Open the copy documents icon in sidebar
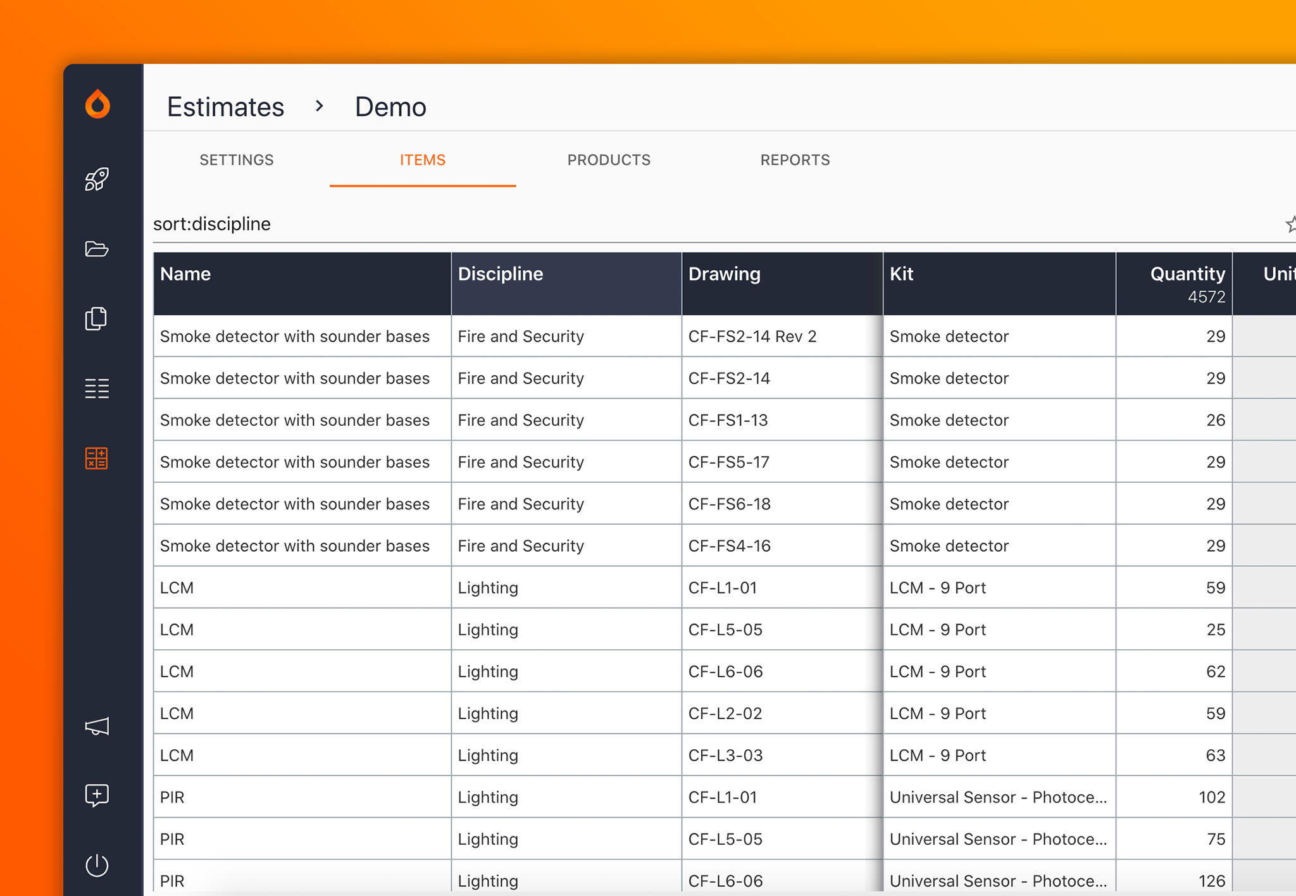1296x896 pixels. tap(97, 318)
